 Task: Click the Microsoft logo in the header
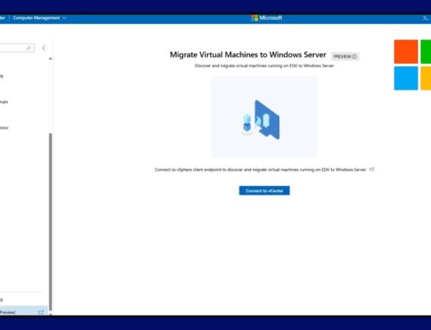(x=266, y=18)
